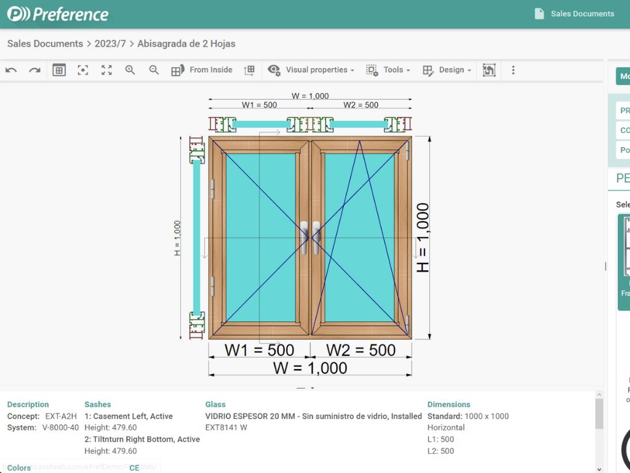Select the Zoom Out magnifier icon
Screen dimensions: 630x473
tap(153, 70)
